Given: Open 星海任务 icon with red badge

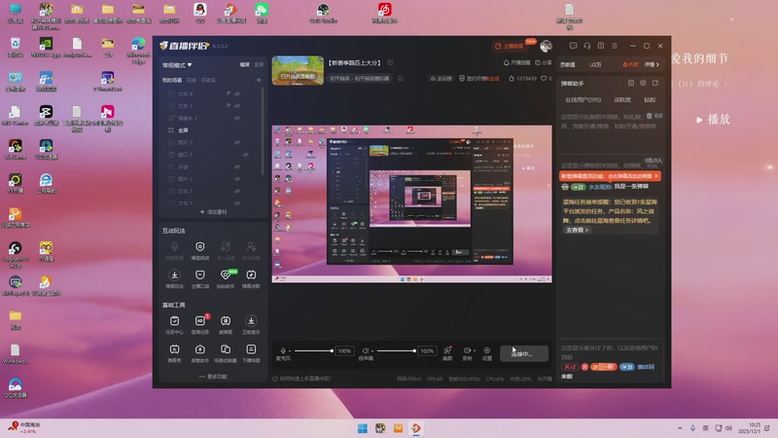Looking at the screenshot, I should [x=200, y=321].
